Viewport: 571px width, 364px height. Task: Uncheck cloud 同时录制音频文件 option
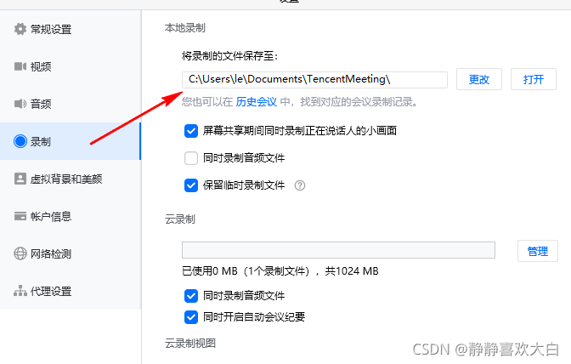191,296
